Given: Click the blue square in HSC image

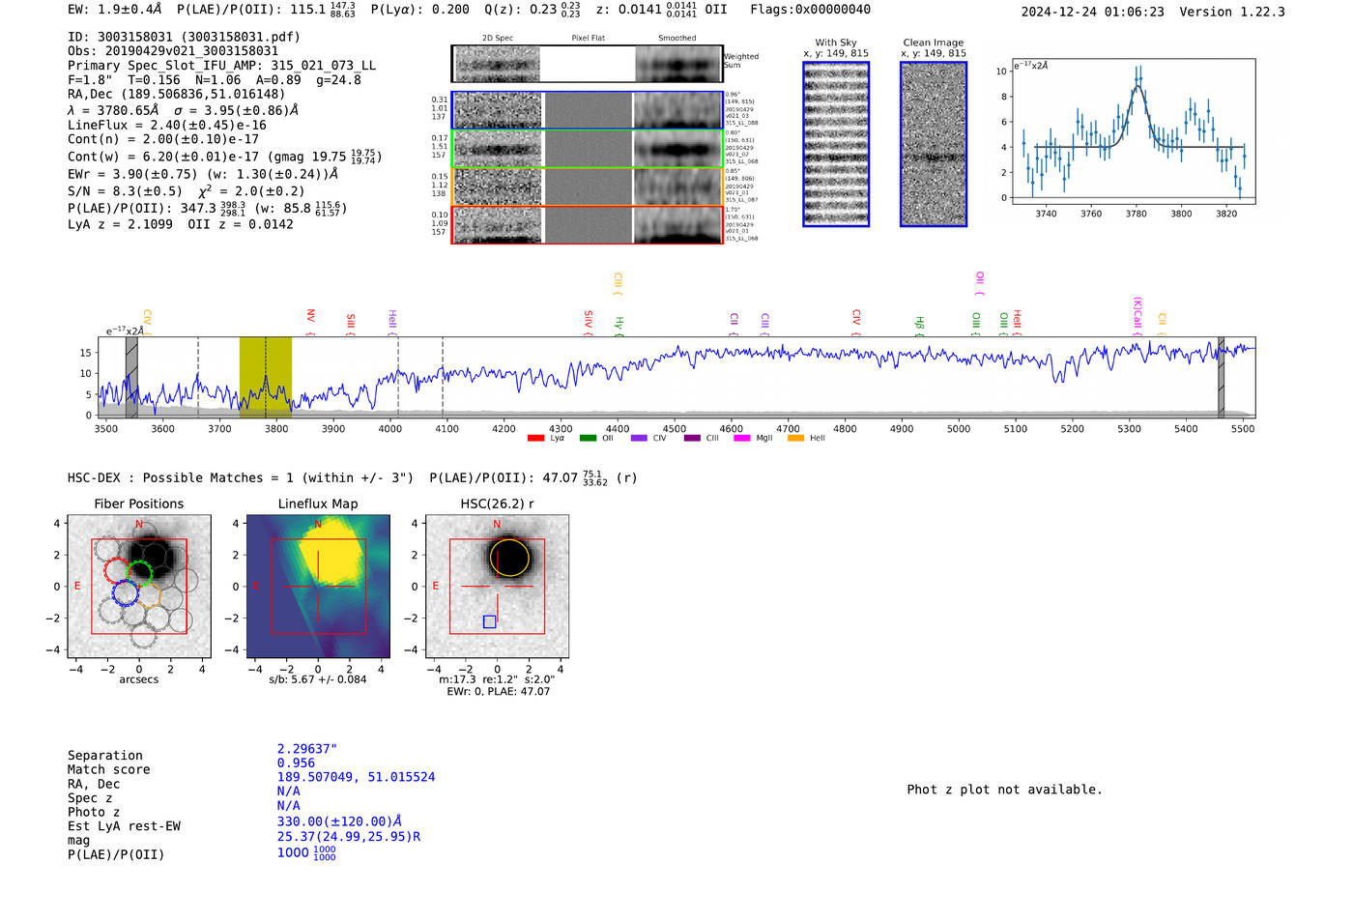Looking at the screenshot, I should click(x=489, y=621).
